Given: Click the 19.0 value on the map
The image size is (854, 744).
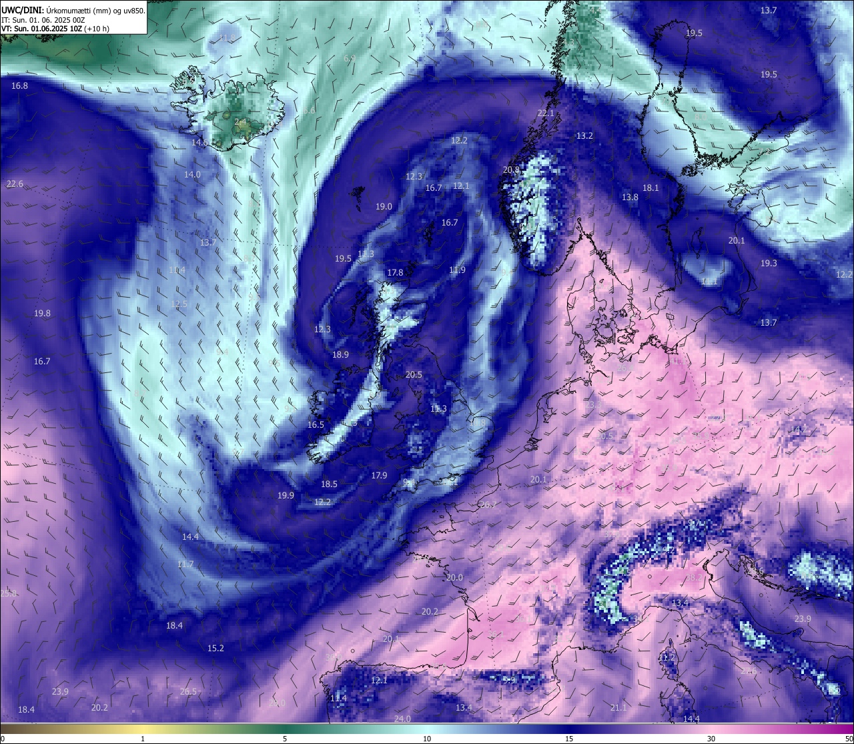Looking at the screenshot, I should (x=384, y=206).
